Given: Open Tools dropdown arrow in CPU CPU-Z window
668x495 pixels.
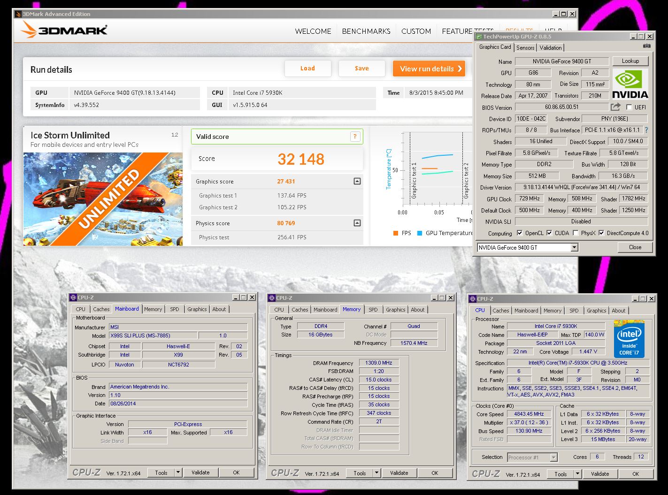Looking at the screenshot, I should pos(578,474).
